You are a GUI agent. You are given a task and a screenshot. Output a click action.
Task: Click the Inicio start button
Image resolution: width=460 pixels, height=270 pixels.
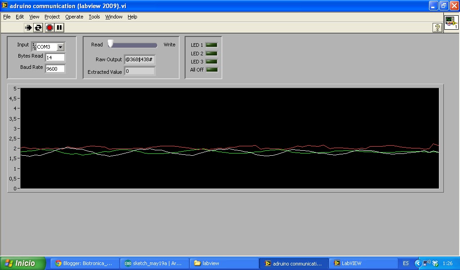(x=23, y=263)
